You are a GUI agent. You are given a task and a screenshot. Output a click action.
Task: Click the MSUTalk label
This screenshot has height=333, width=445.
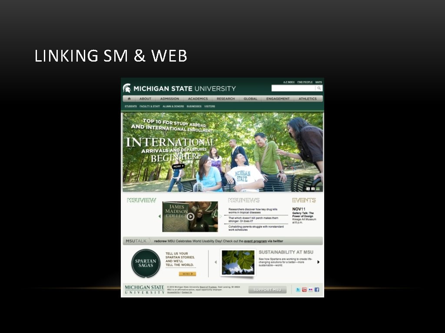tap(136, 241)
